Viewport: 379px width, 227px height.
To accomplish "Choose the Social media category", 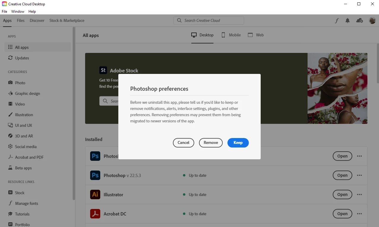I will tap(38, 147).
